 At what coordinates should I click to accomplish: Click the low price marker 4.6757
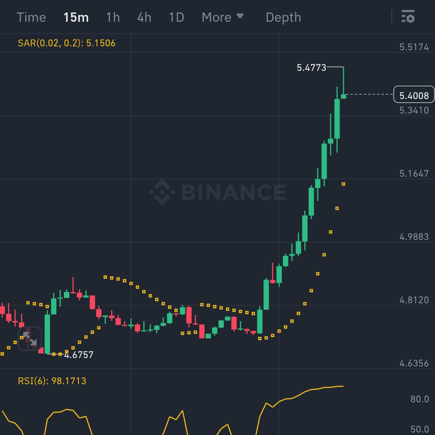pos(79,355)
